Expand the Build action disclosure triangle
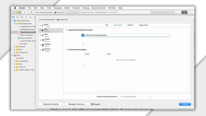The image size is (206, 116). coord(41,25)
